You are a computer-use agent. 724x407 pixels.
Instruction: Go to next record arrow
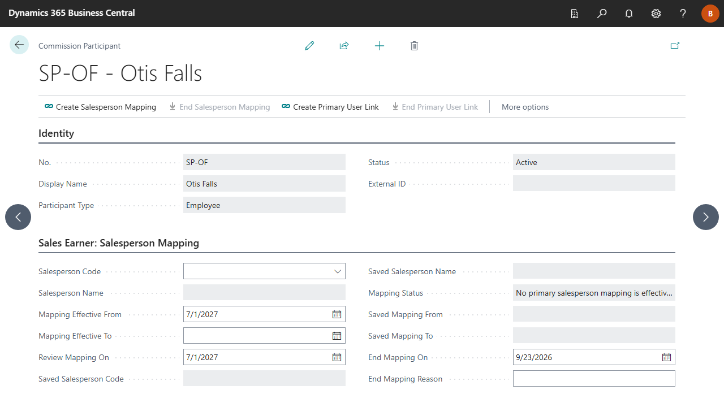tap(706, 217)
